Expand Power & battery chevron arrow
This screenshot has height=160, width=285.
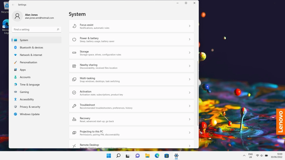click(190, 39)
